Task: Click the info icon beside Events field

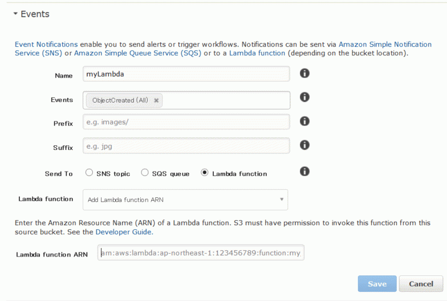Action: click(304, 97)
